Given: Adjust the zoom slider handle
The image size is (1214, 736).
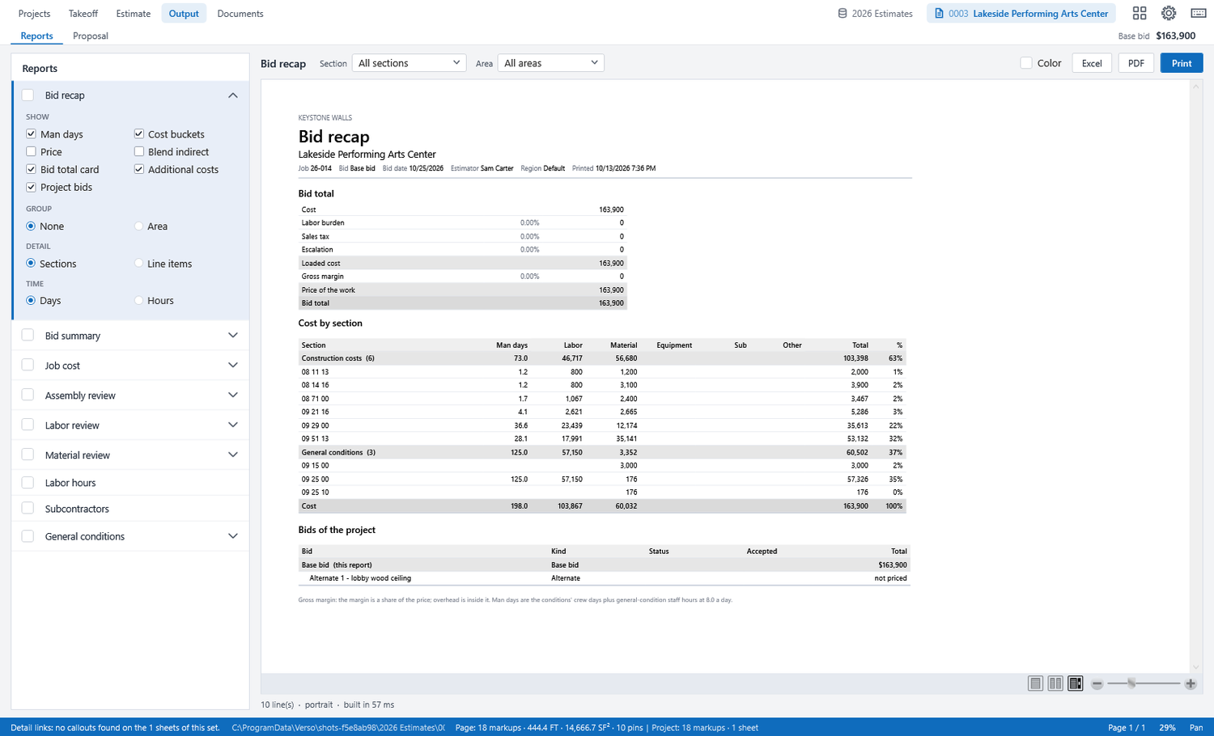Looking at the screenshot, I should pos(1131,683).
